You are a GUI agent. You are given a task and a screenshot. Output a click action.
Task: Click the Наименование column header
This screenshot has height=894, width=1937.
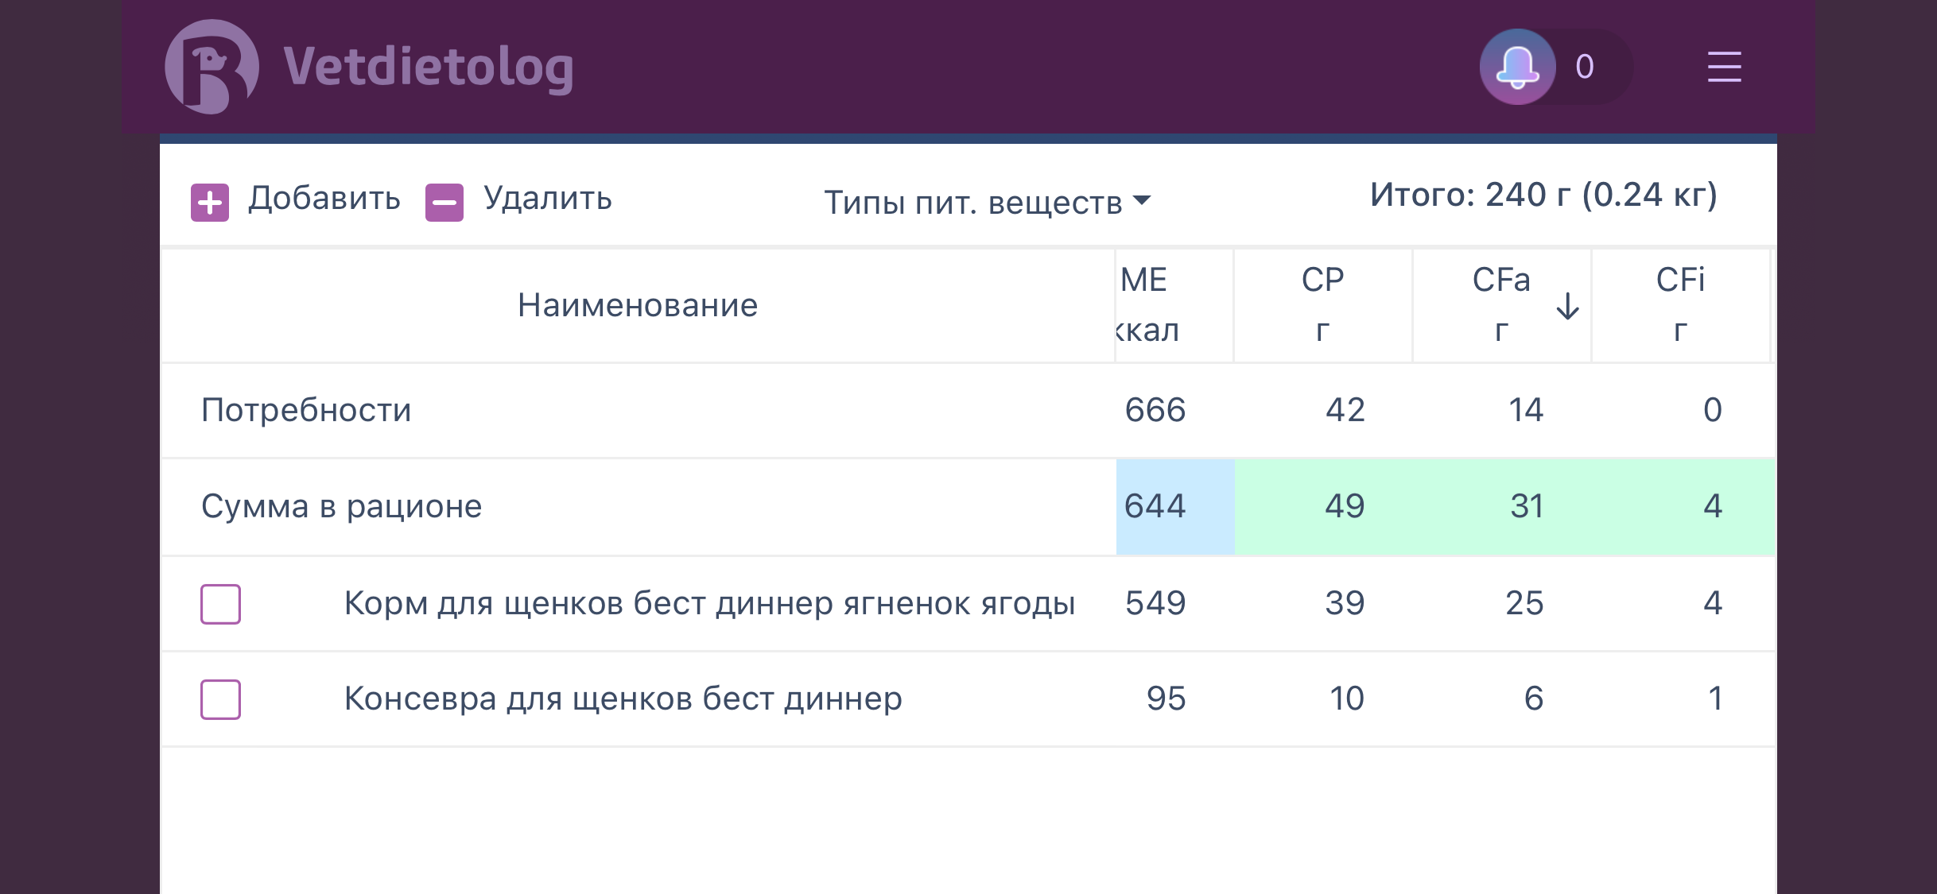[638, 305]
